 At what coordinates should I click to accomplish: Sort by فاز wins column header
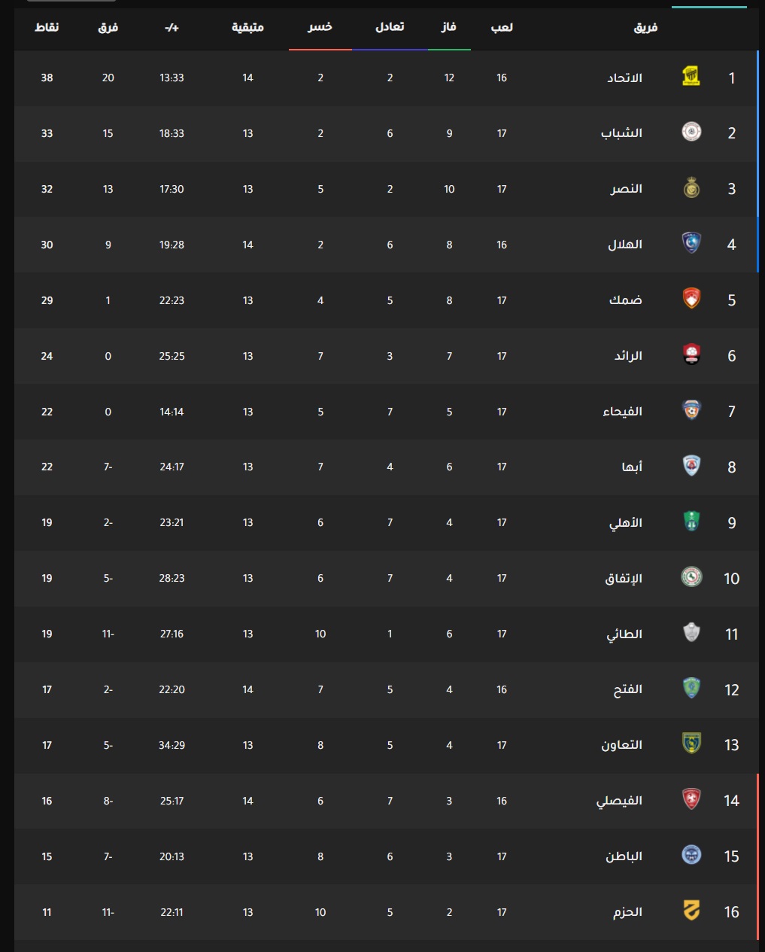[449, 27]
